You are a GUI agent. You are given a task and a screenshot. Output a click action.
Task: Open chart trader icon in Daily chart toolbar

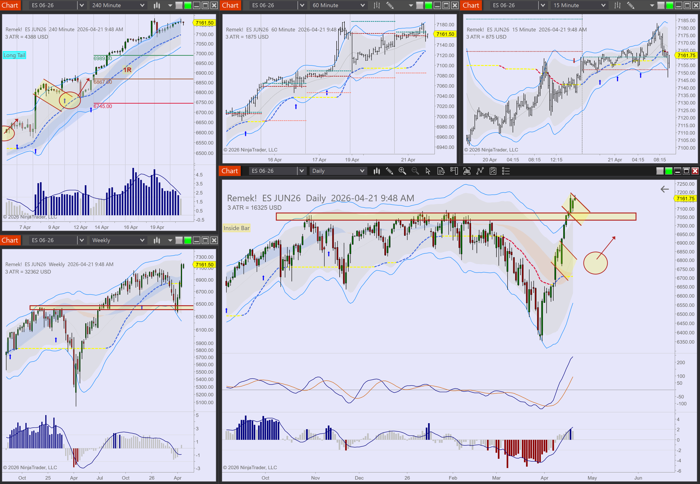(454, 171)
